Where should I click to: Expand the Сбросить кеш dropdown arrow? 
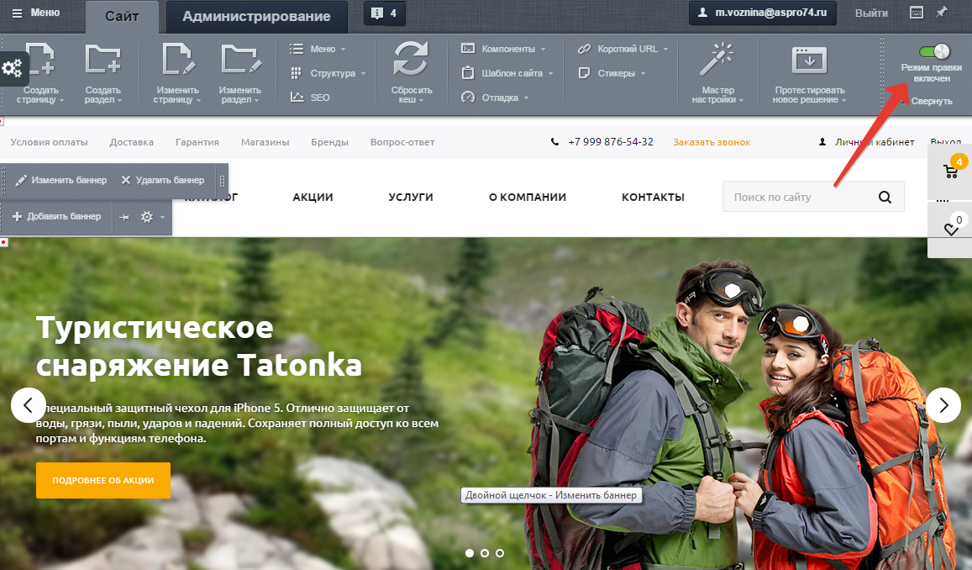pyautogui.click(x=420, y=101)
